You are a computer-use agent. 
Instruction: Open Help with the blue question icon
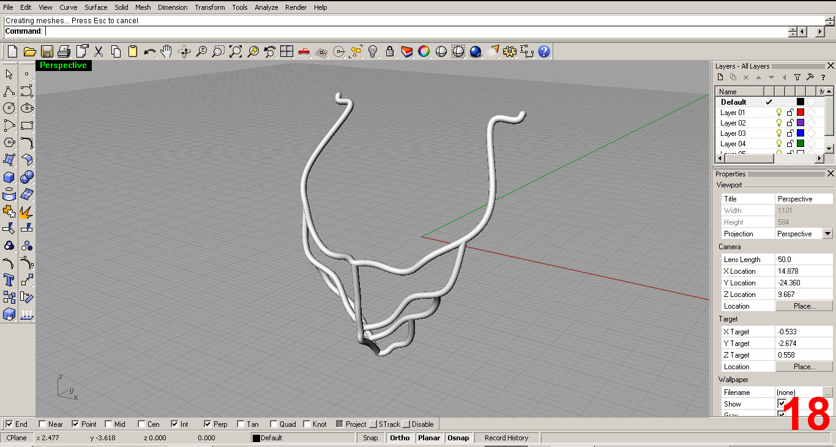click(x=544, y=51)
